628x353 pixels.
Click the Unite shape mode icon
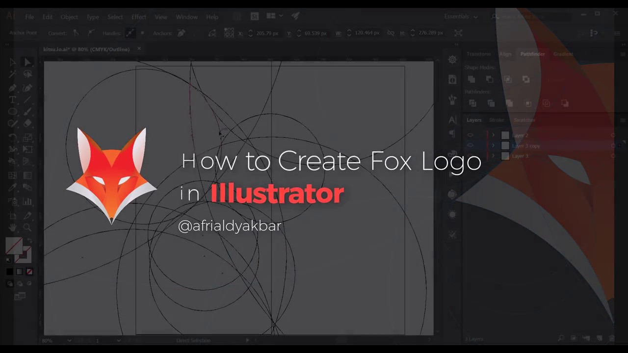(471, 79)
